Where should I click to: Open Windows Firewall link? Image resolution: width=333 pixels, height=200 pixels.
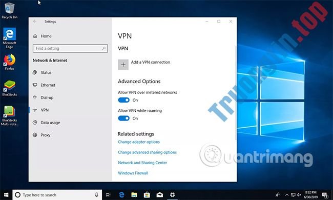click(x=133, y=173)
